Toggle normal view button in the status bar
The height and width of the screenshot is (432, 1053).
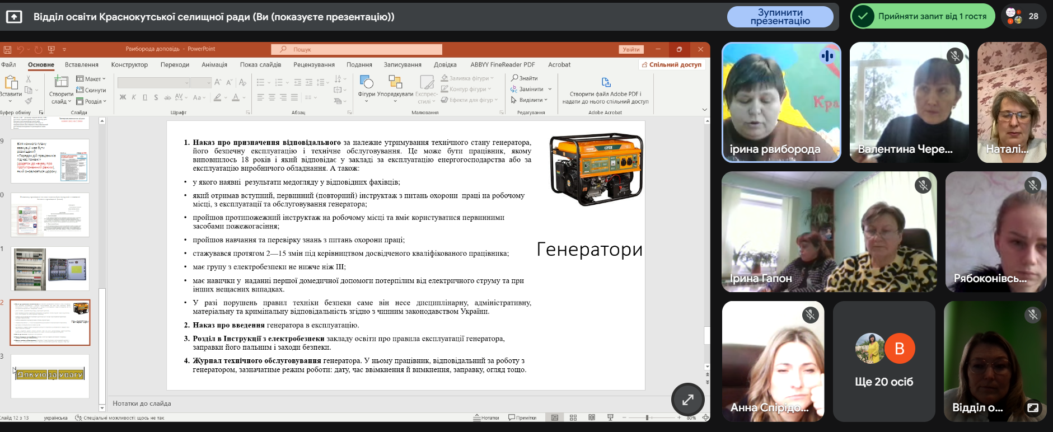coord(555,417)
